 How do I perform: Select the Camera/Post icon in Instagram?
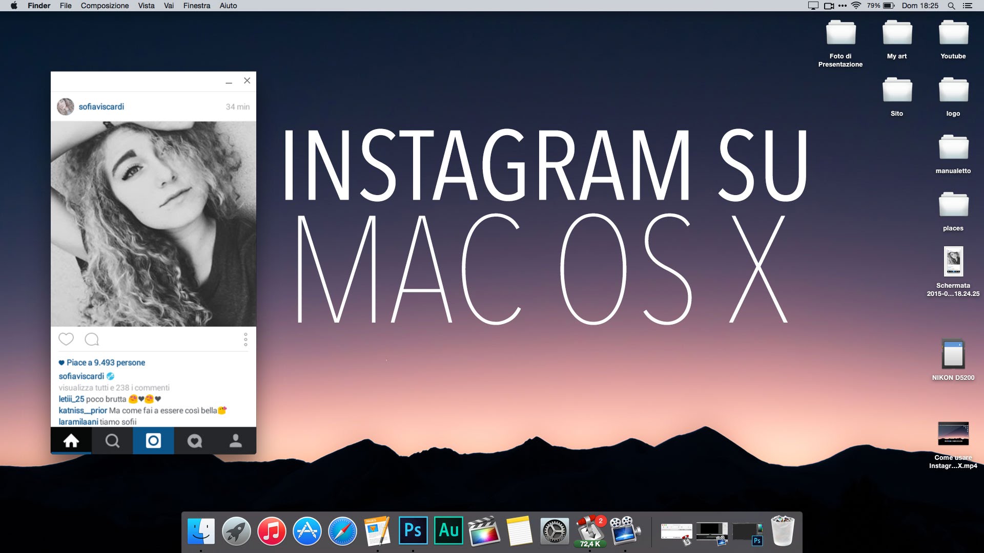click(x=153, y=440)
